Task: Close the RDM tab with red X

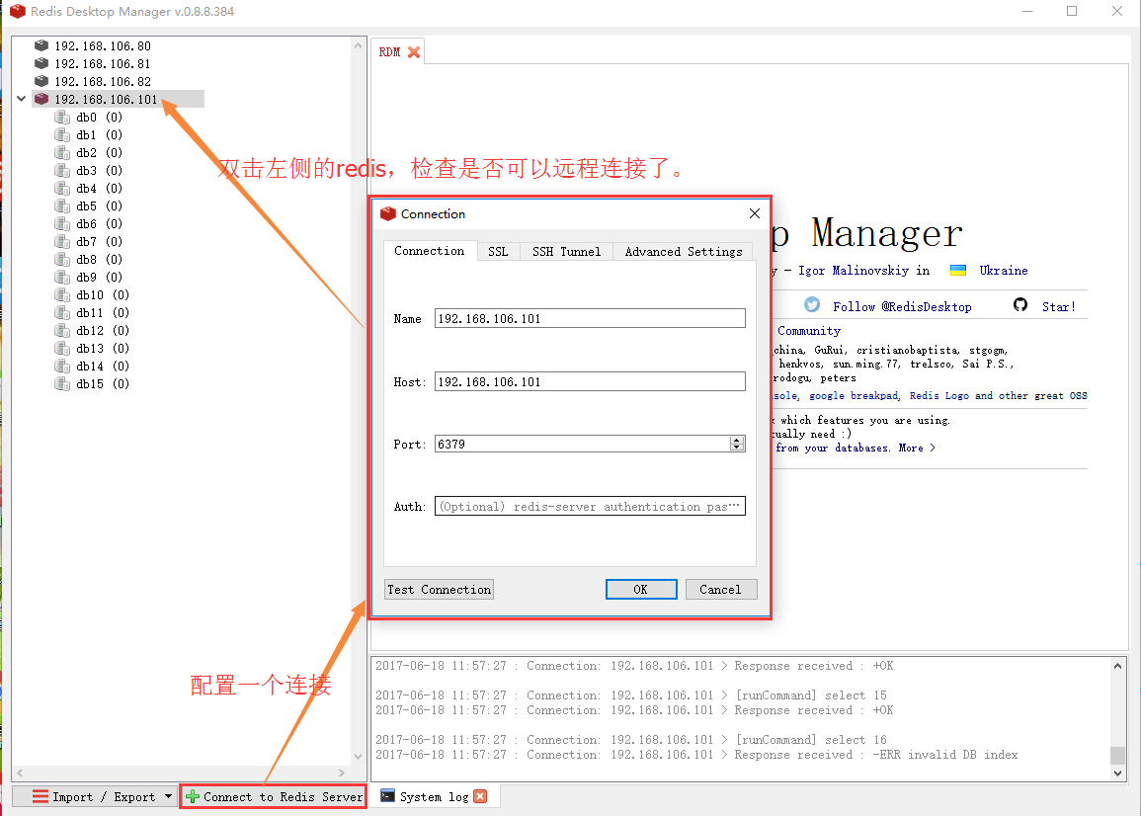Action: pyautogui.click(x=414, y=52)
